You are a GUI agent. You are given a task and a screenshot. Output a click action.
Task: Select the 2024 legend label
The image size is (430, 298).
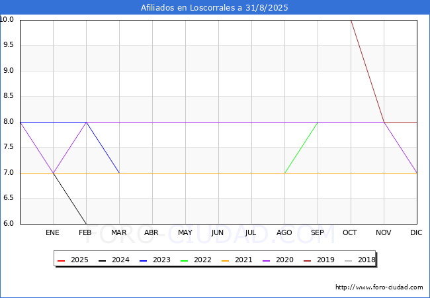click(x=120, y=260)
